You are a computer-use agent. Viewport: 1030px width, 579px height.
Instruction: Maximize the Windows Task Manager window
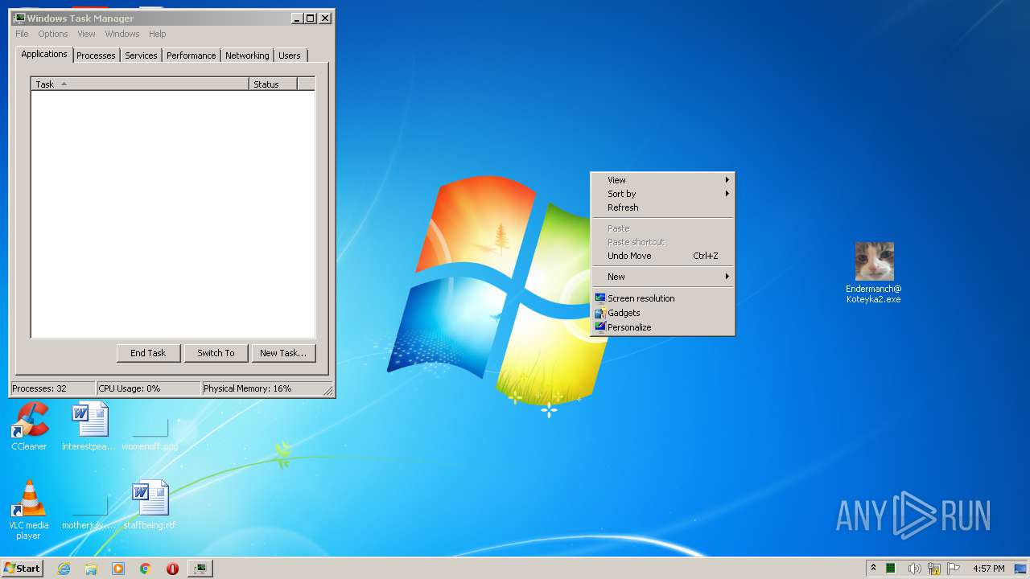click(310, 18)
